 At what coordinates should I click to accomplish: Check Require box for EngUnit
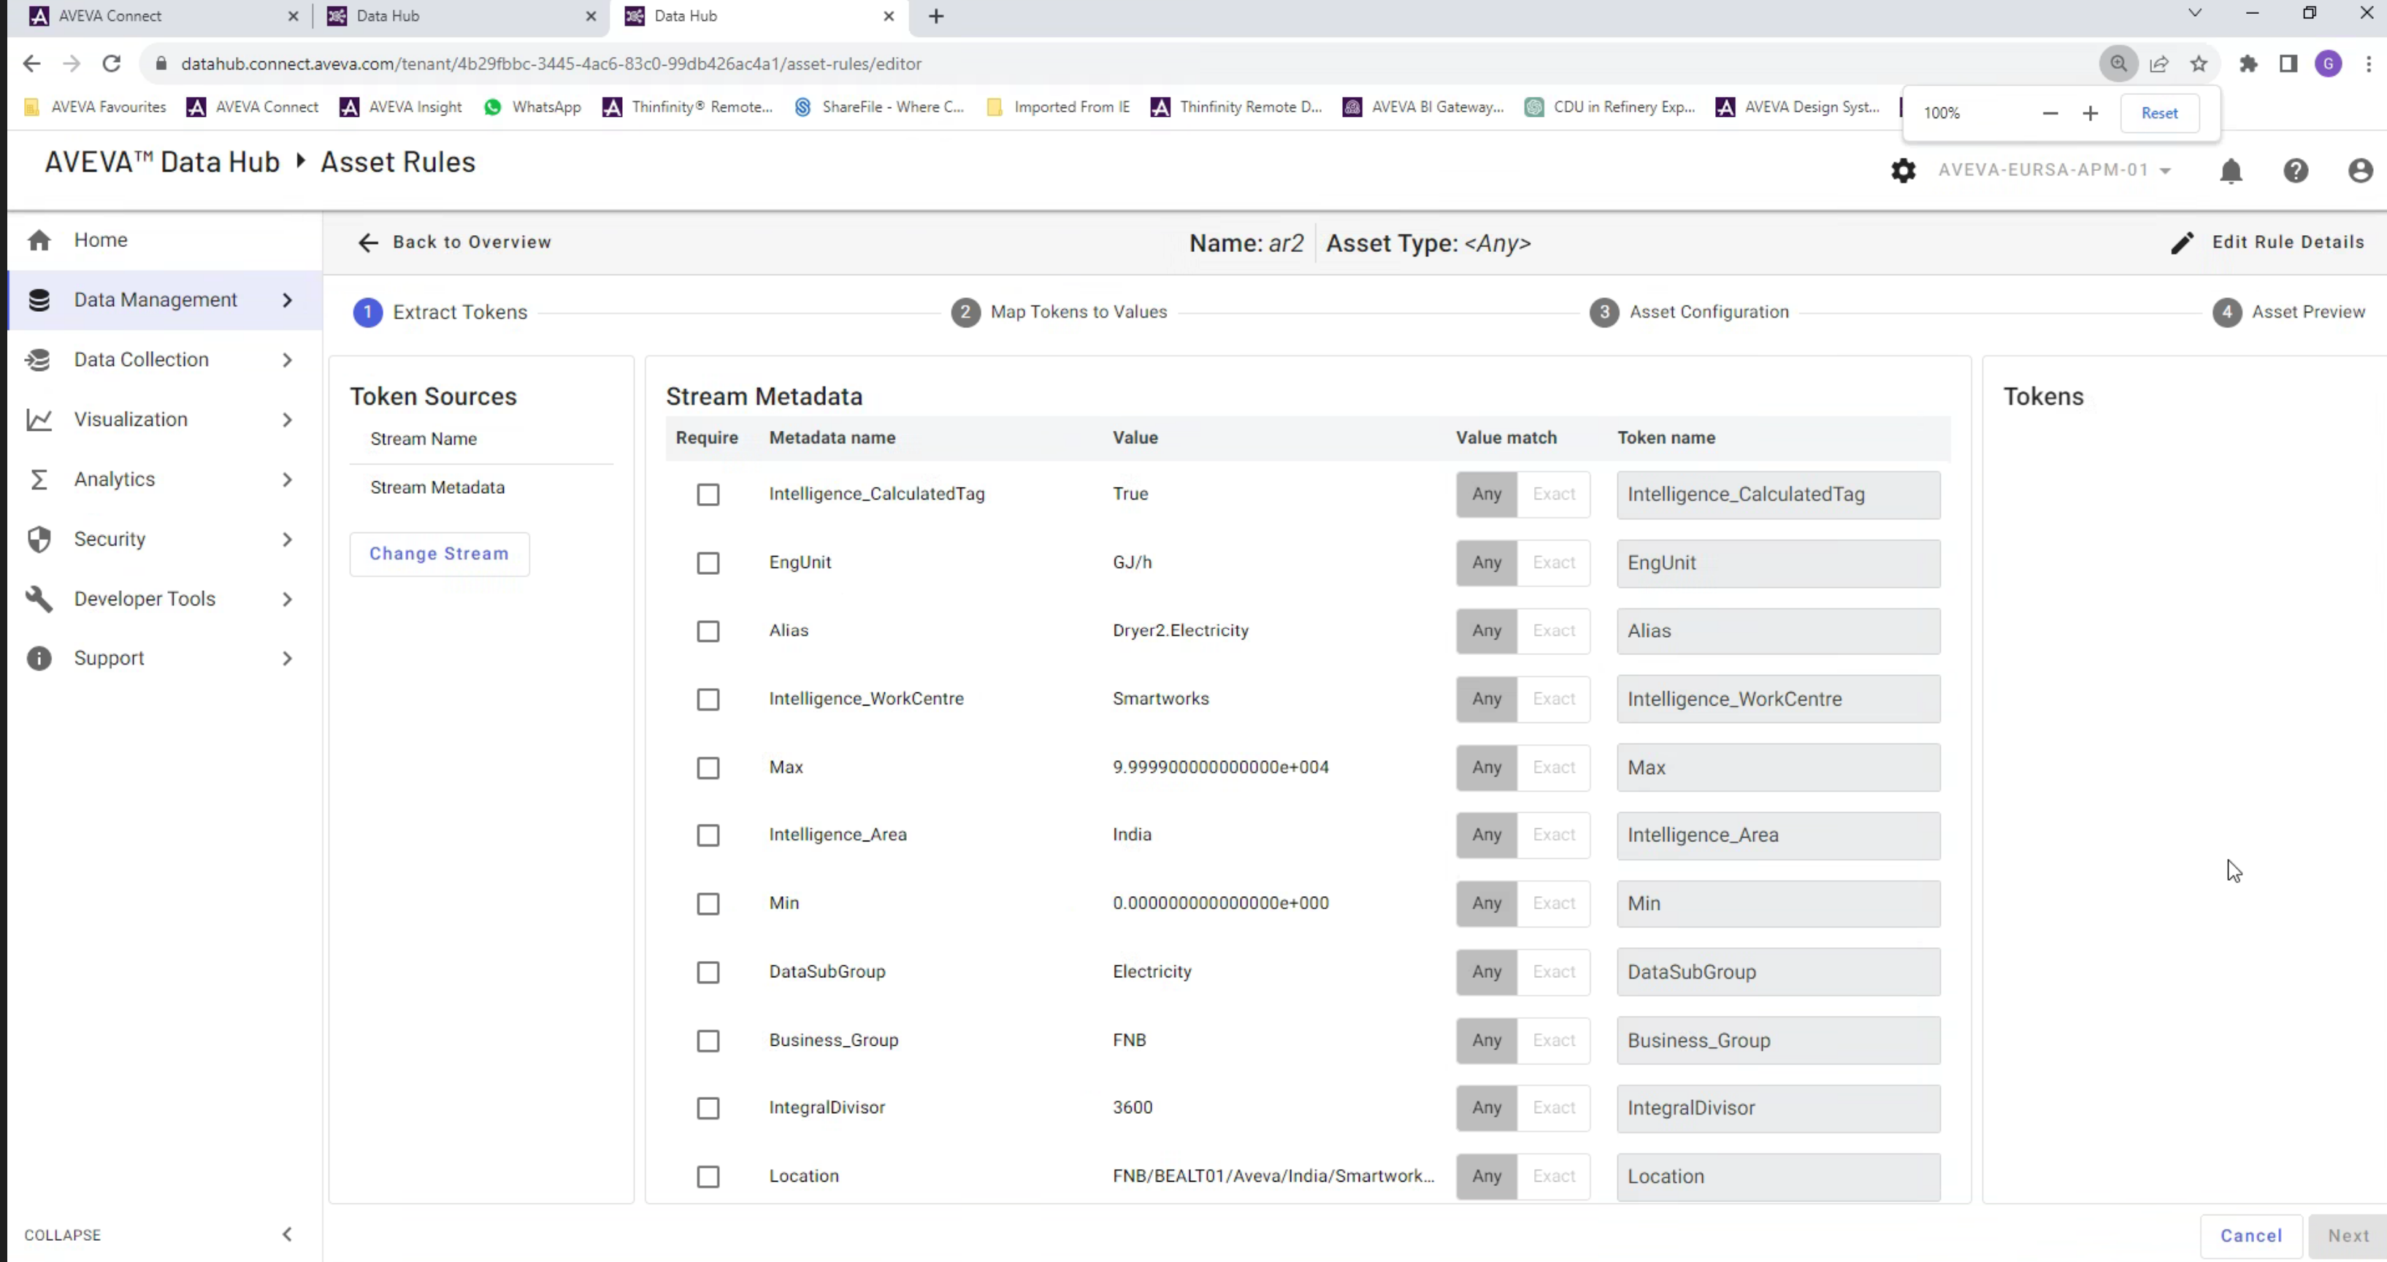point(708,563)
